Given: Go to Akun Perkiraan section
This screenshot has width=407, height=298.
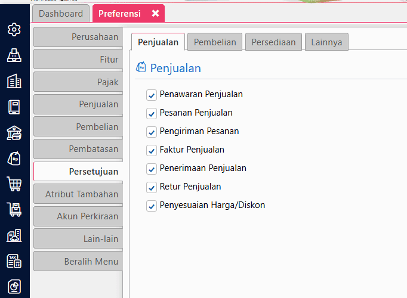Looking at the screenshot, I should (78, 216).
